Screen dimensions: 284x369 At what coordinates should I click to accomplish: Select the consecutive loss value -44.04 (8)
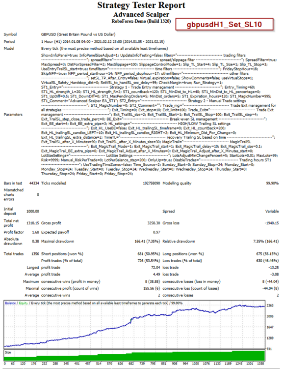(270, 288)
